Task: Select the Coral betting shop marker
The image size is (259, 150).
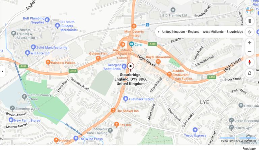Action: 132,44
